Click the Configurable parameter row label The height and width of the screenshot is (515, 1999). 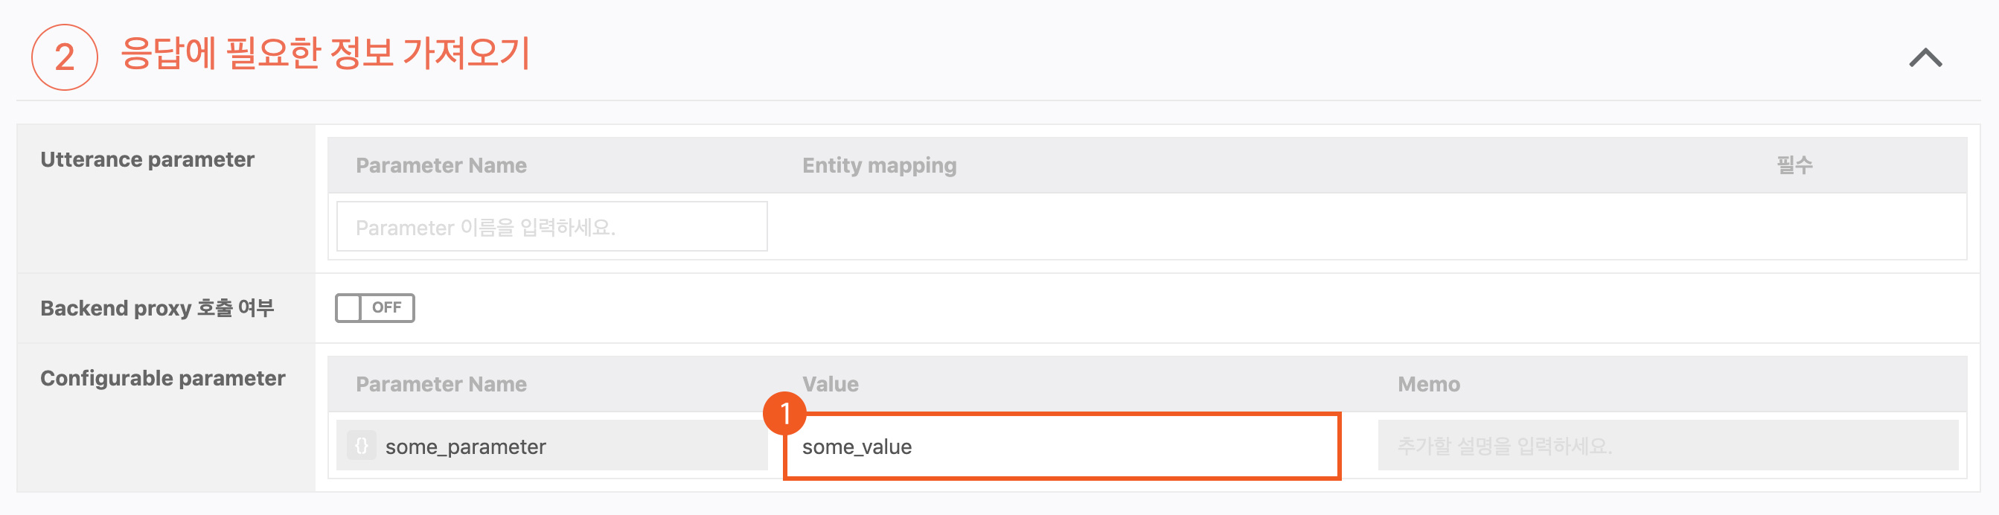tap(163, 379)
